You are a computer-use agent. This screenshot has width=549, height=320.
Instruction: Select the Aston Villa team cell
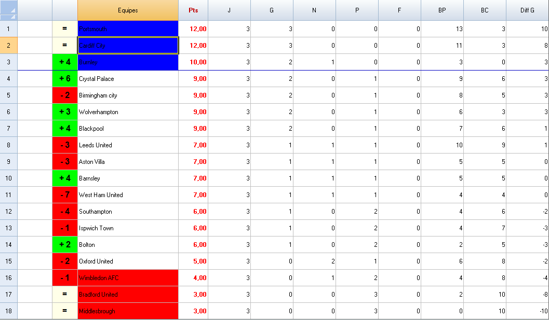tap(128, 162)
